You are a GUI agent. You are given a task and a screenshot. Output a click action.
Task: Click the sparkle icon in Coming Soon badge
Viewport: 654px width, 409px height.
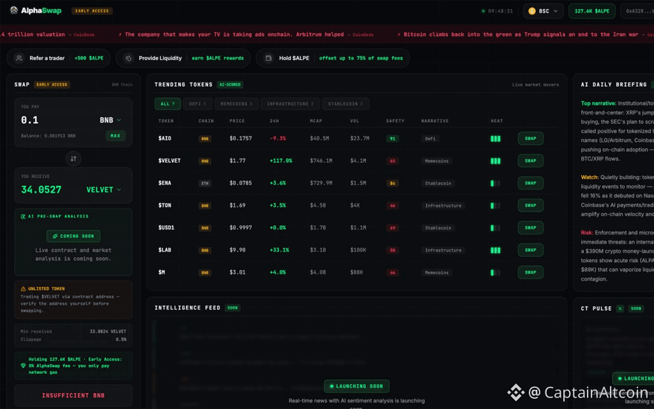coord(55,236)
